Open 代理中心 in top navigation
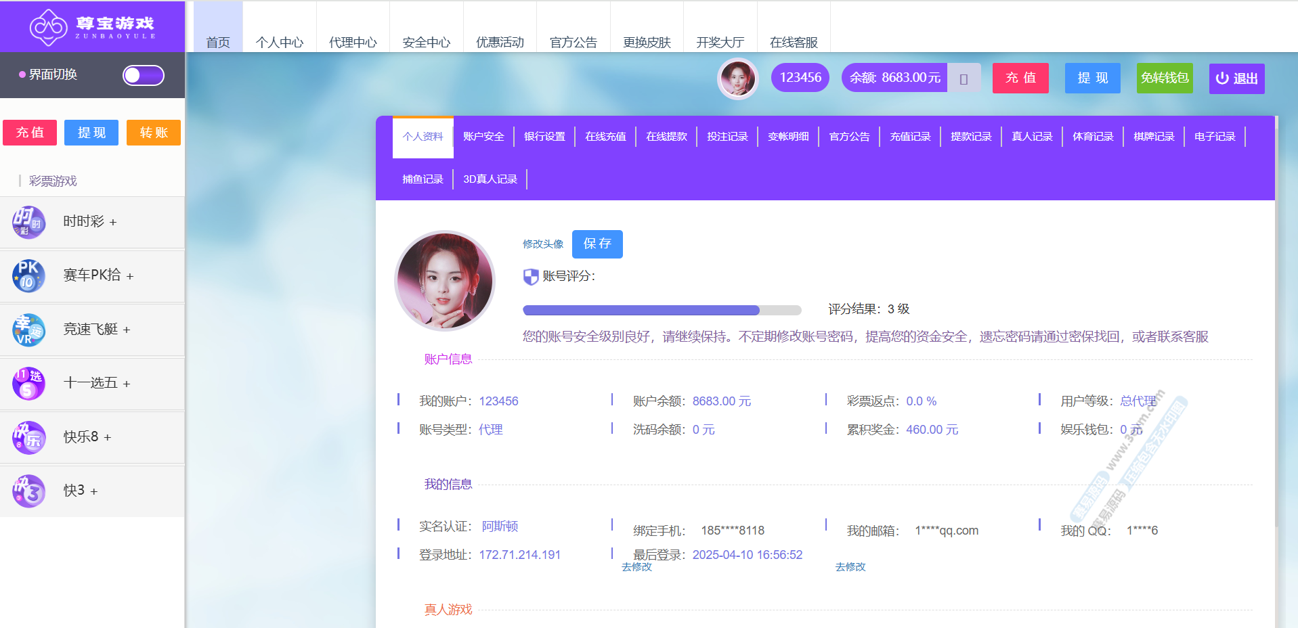1298x628 pixels. tap(353, 42)
